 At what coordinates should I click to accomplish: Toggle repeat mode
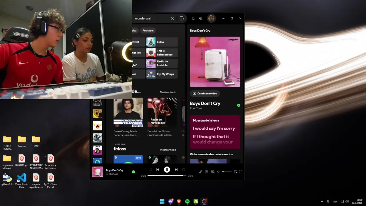click(184, 170)
